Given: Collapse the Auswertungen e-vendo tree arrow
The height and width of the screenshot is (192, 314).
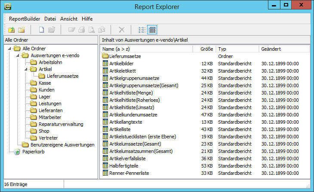Looking at the screenshot, I should (x=18, y=55).
